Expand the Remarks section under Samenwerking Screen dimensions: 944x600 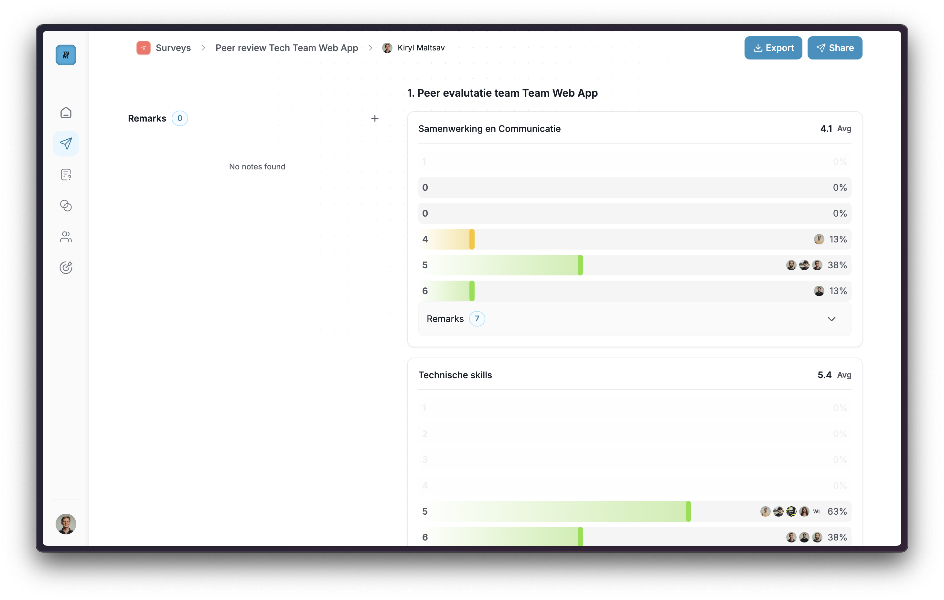click(x=445, y=319)
